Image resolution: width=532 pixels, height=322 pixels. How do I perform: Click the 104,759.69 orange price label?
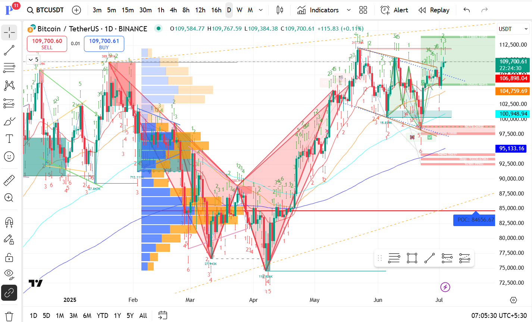(x=513, y=91)
